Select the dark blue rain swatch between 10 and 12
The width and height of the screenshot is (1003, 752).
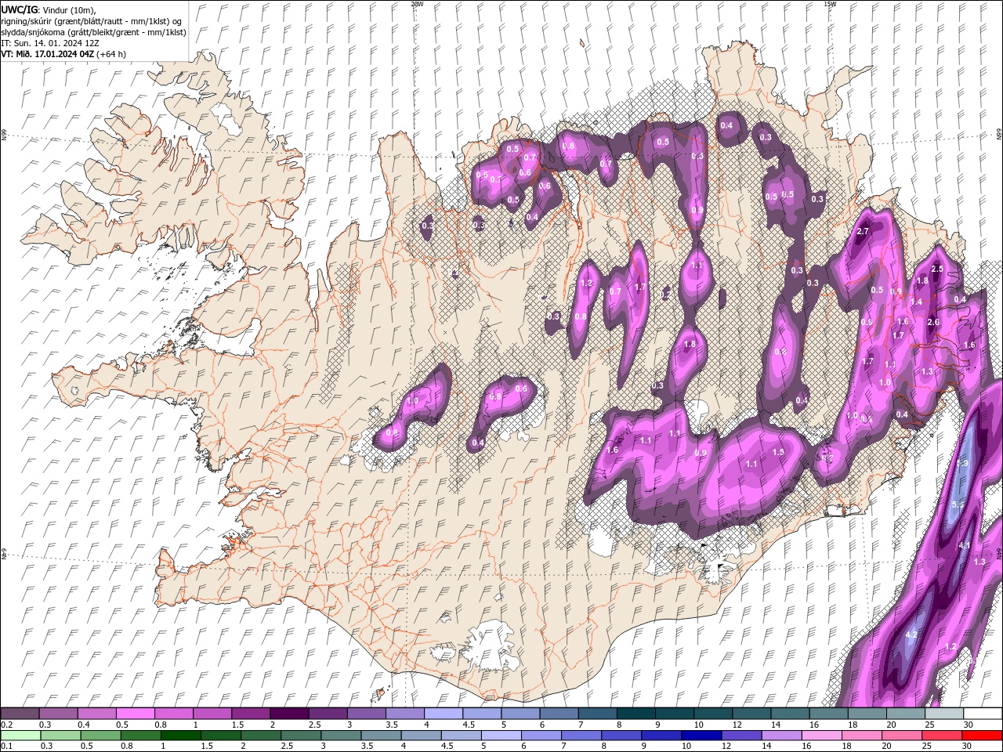[702, 735]
